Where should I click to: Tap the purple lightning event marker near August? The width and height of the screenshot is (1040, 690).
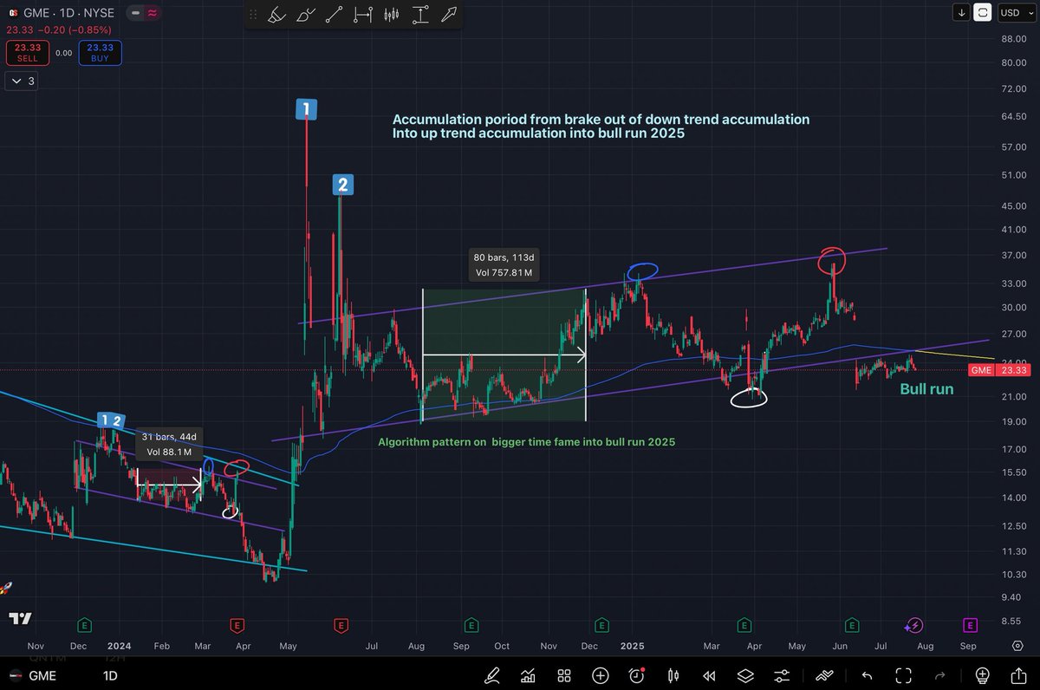point(913,624)
